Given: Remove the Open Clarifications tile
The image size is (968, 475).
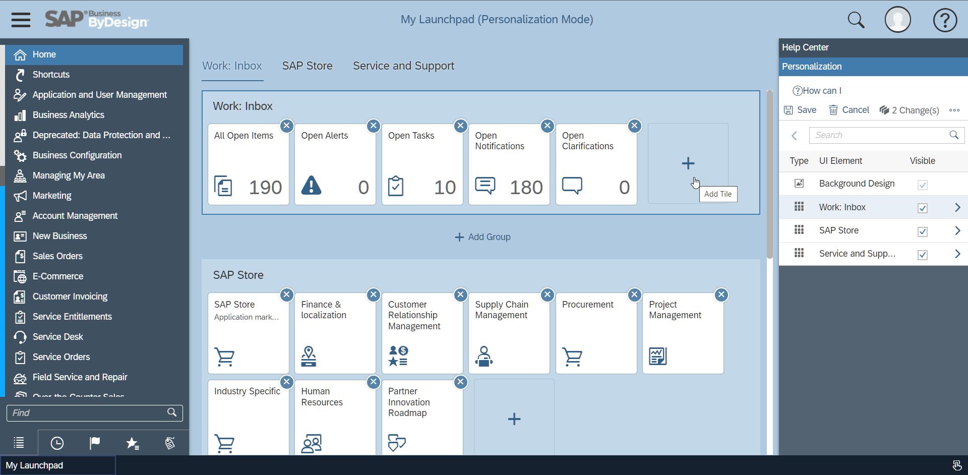Looking at the screenshot, I should (635, 126).
